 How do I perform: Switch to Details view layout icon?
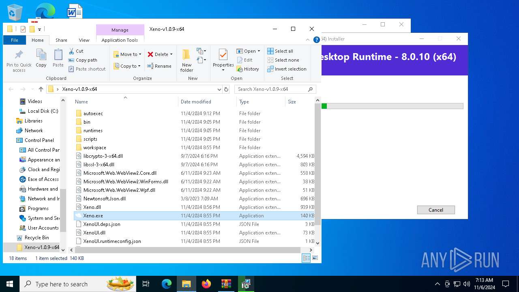tap(306, 258)
